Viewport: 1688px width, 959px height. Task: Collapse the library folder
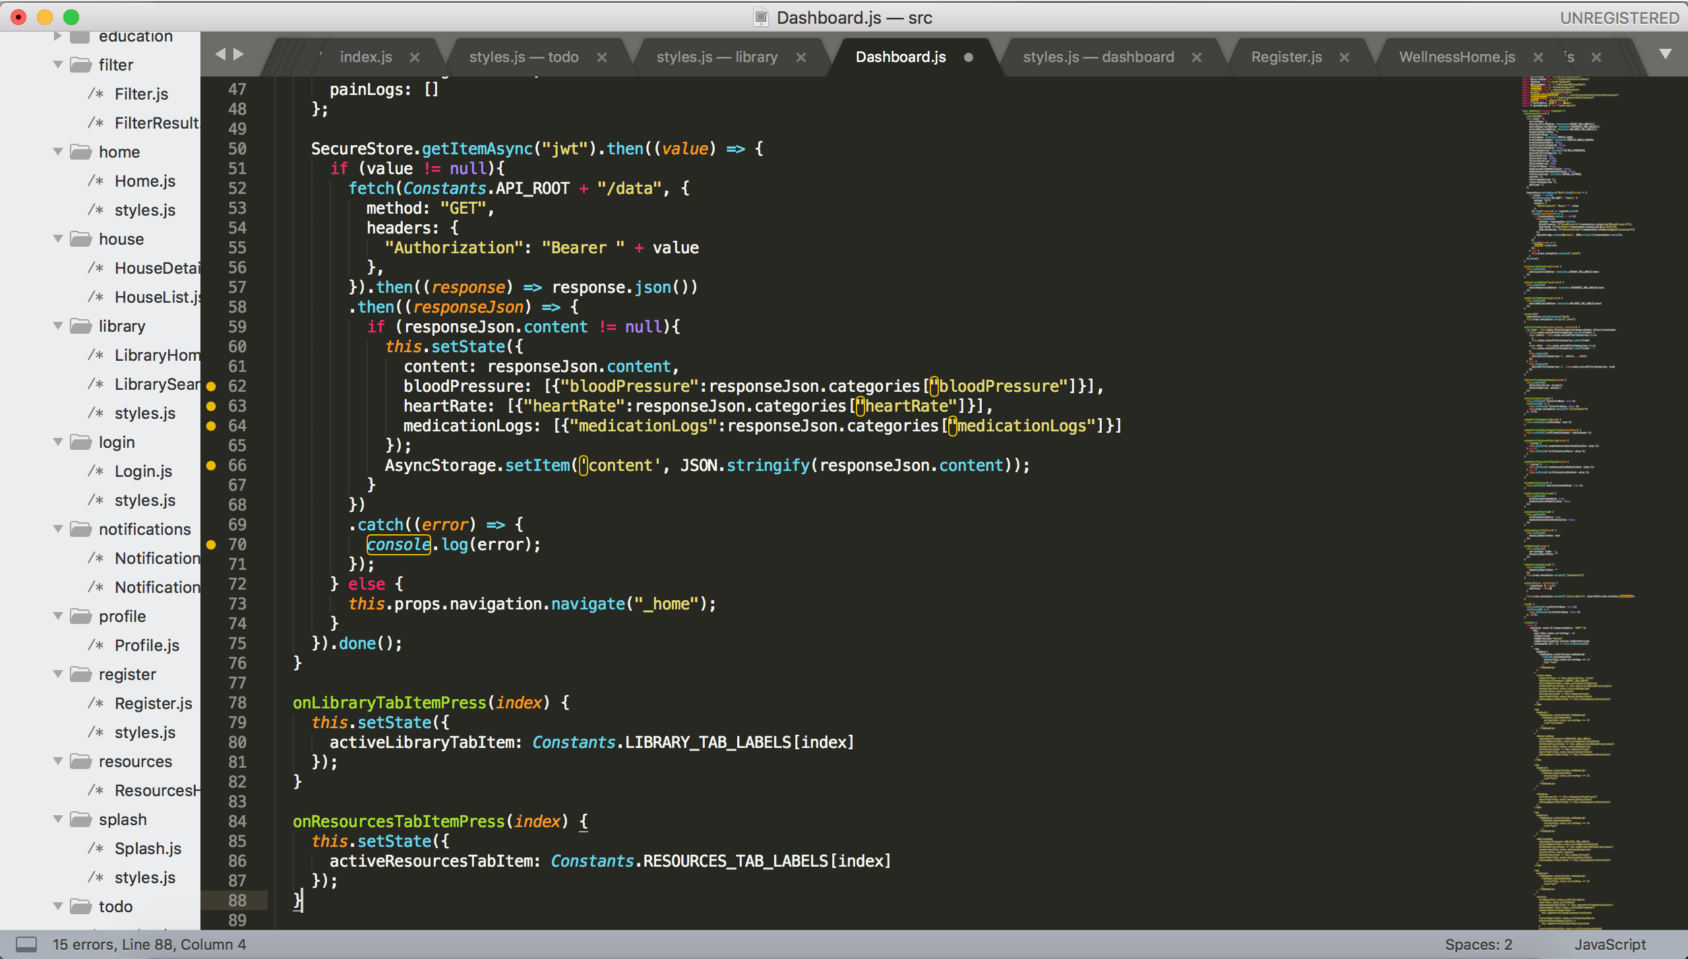pos(58,326)
